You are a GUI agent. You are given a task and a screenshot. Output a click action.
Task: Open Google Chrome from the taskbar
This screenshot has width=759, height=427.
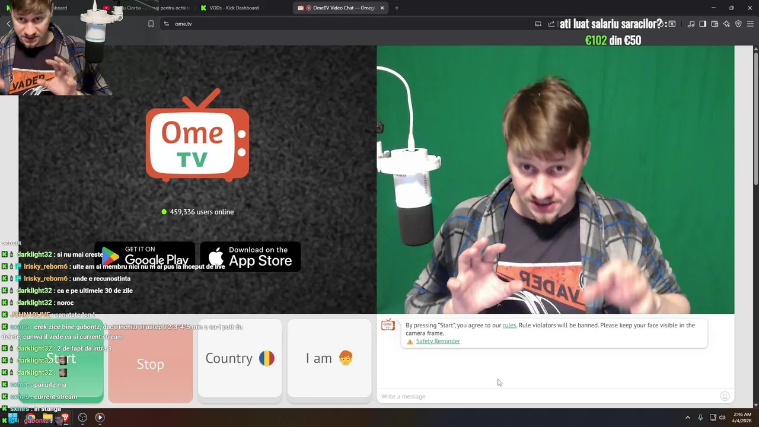point(30,418)
